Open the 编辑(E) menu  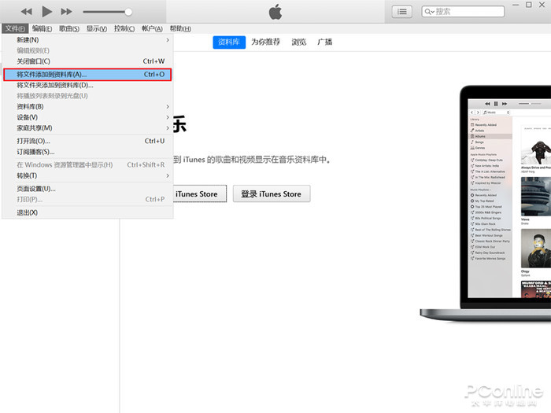[x=42, y=28]
